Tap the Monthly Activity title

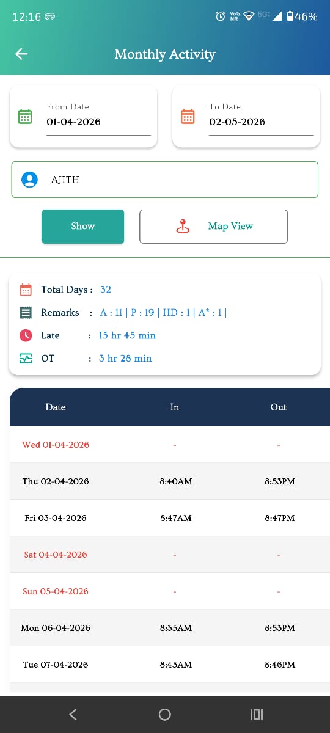point(165,54)
